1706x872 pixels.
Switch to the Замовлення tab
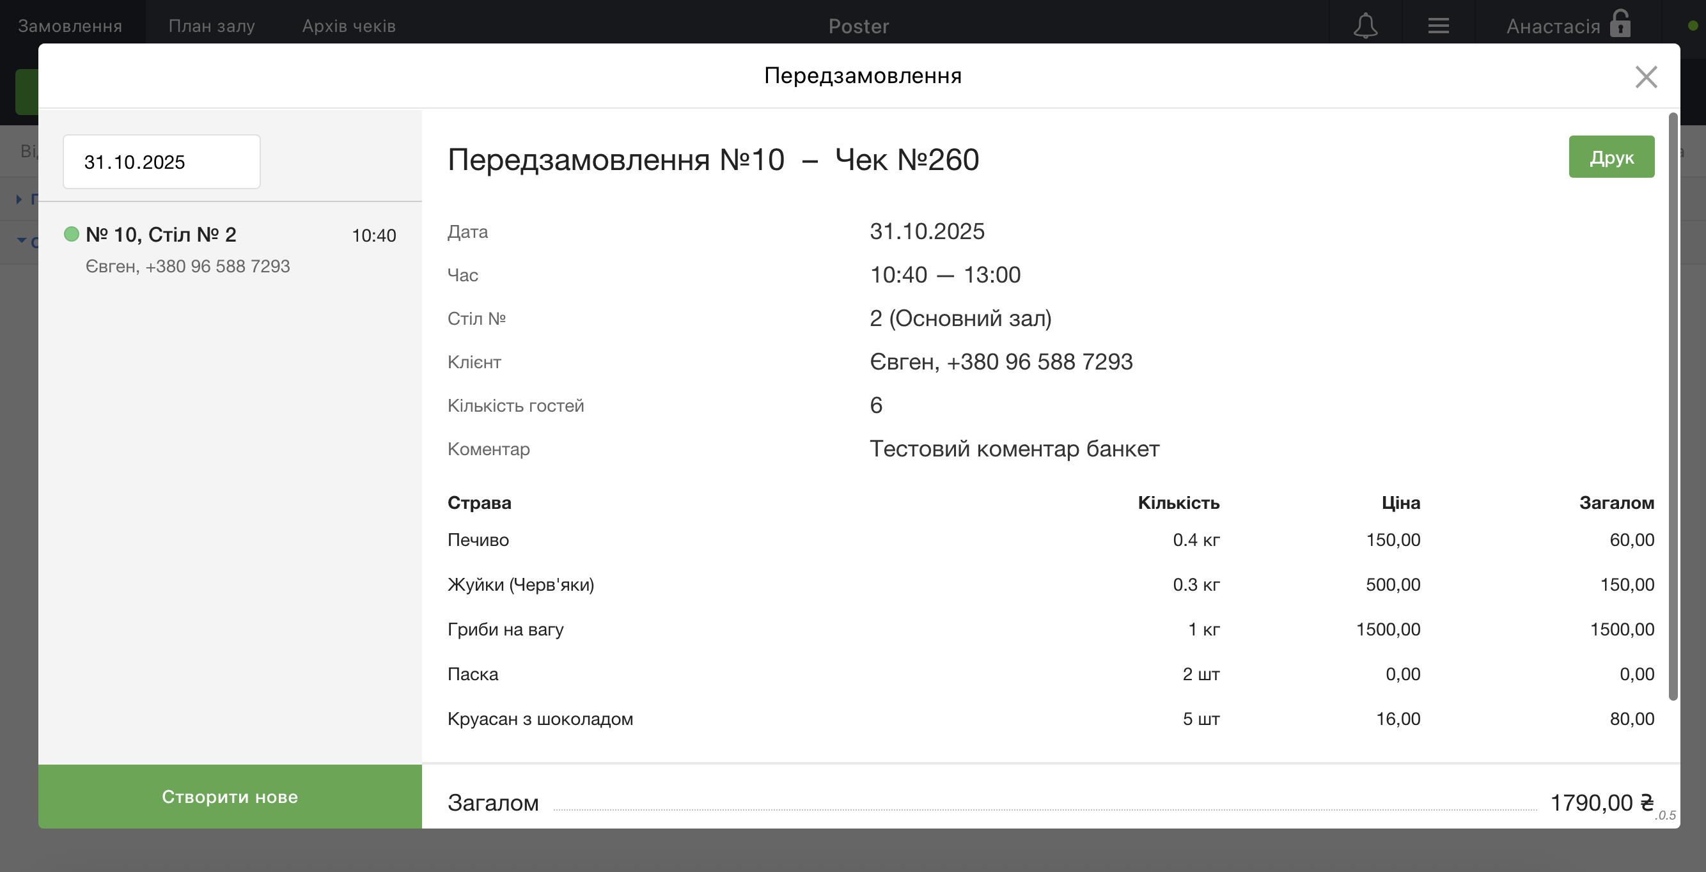70,26
